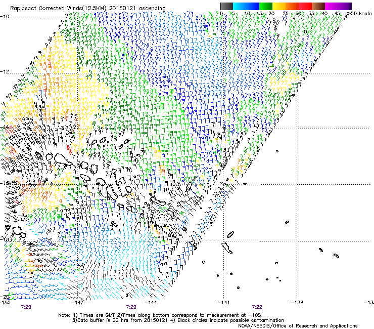The image size is (374, 329).
Task: Click the '-150' longitude label
Action: point(5,303)
